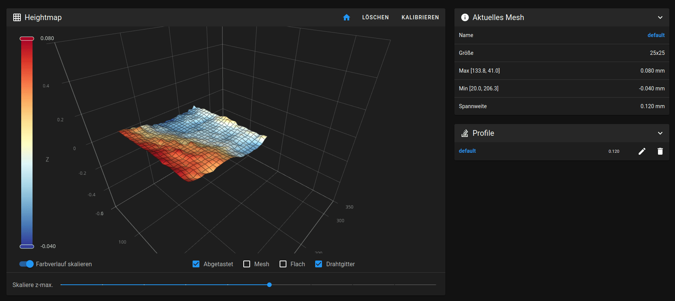Image resolution: width=675 pixels, height=301 pixels.
Task: Collapse the Aktuelles Mesh panel
Action: (x=660, y=17)
